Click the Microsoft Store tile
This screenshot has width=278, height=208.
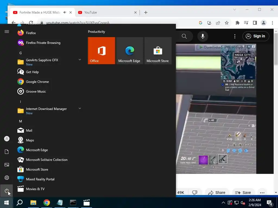pos(158,51)
